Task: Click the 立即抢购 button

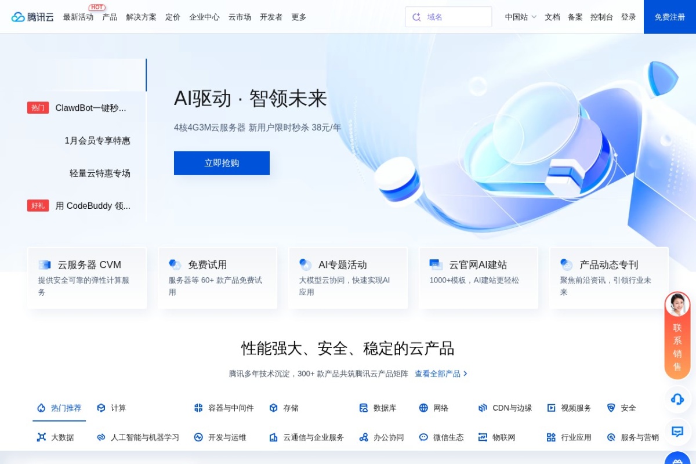Action: pyautogui.click(x=222, y=163)
